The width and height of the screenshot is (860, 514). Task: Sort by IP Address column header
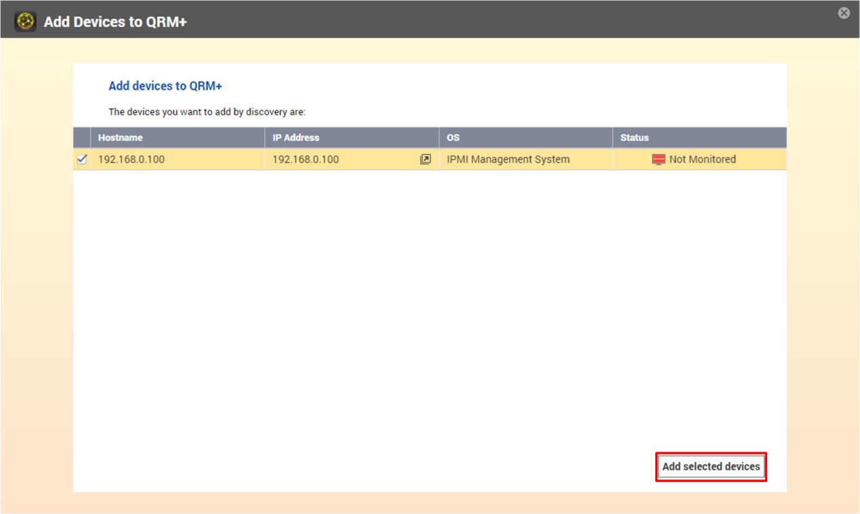coord(351,137)
